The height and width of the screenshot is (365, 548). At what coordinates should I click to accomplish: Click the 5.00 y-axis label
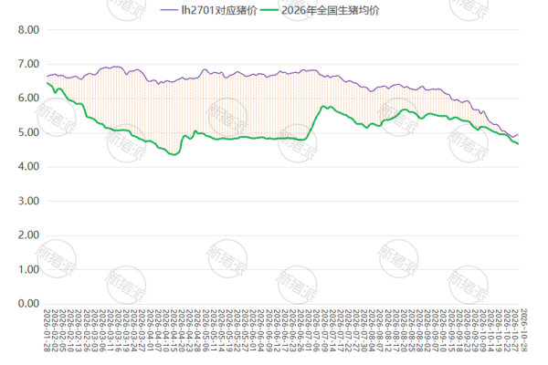point(28,132)
